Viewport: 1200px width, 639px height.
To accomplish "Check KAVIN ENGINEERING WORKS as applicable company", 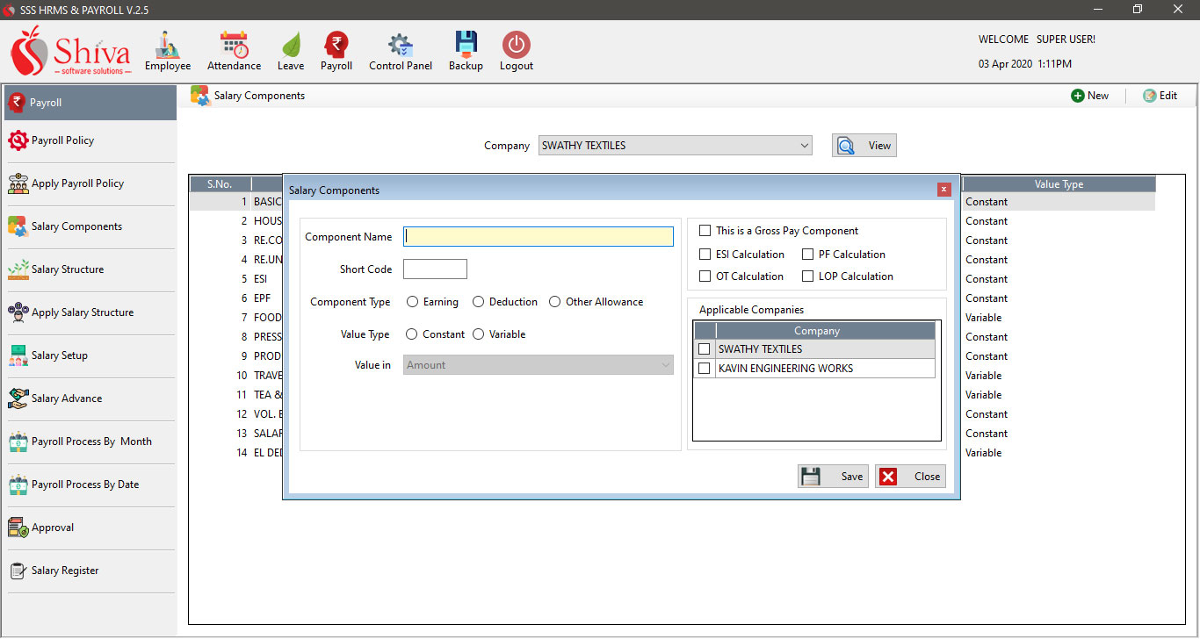I will point(704,368).
